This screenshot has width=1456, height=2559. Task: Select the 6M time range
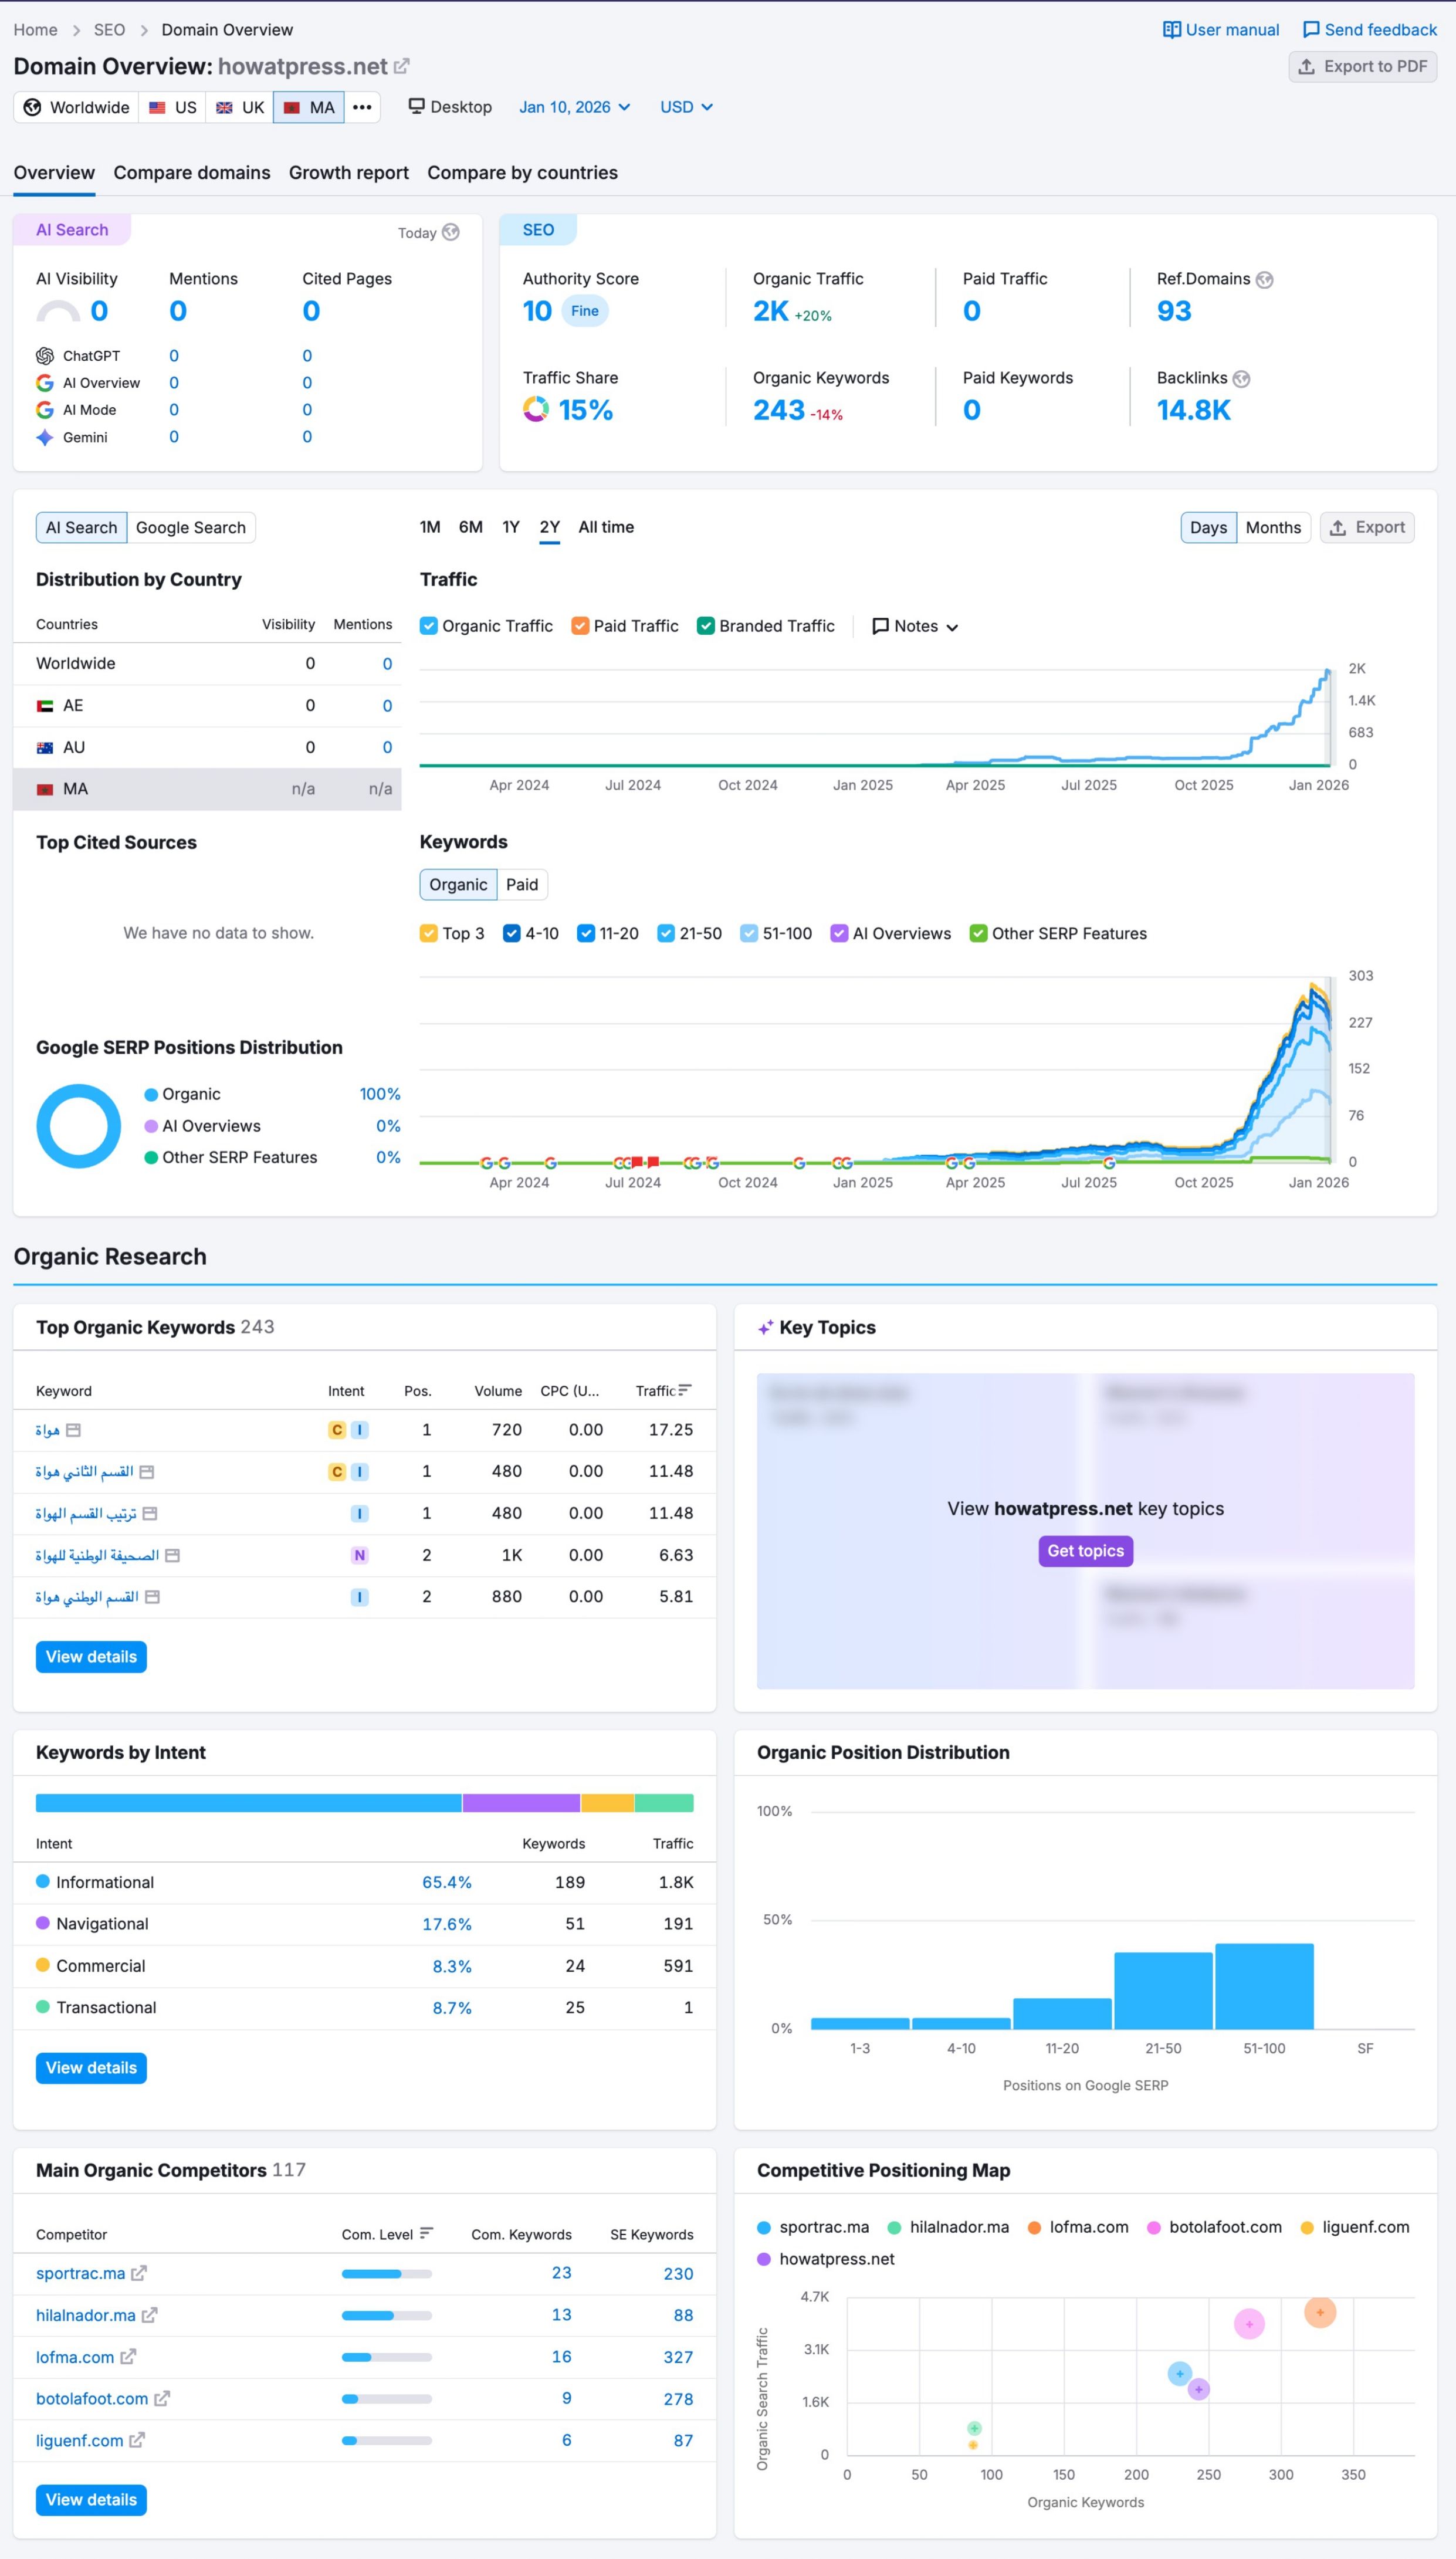470,527
